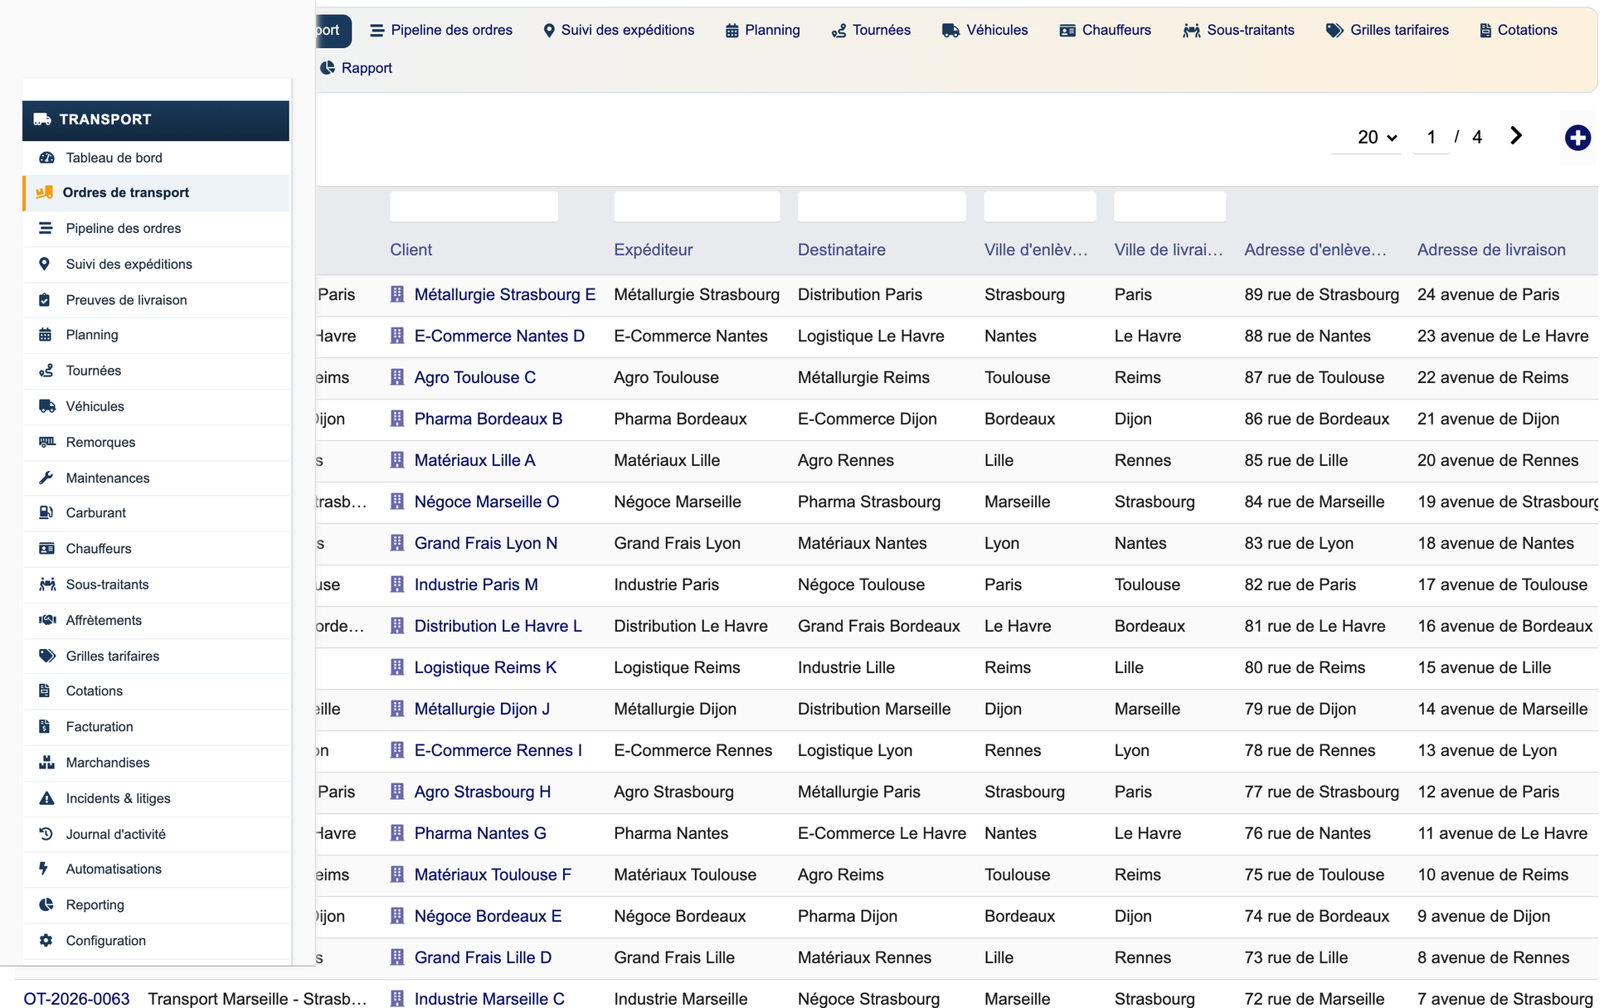
Task: Open Maintenances wrench icon
Action: click(x=46, y=477)
